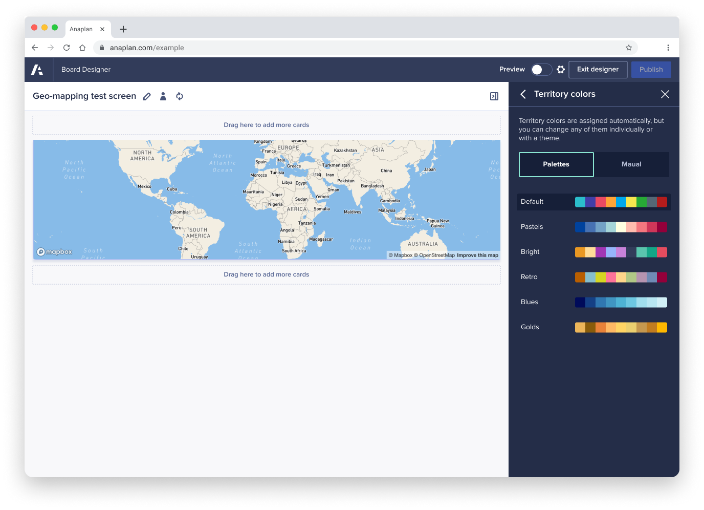Click bottom 'Drag here to add more cards' zone
The width and height of the screenshot is (704, 510).
point(267,274)
